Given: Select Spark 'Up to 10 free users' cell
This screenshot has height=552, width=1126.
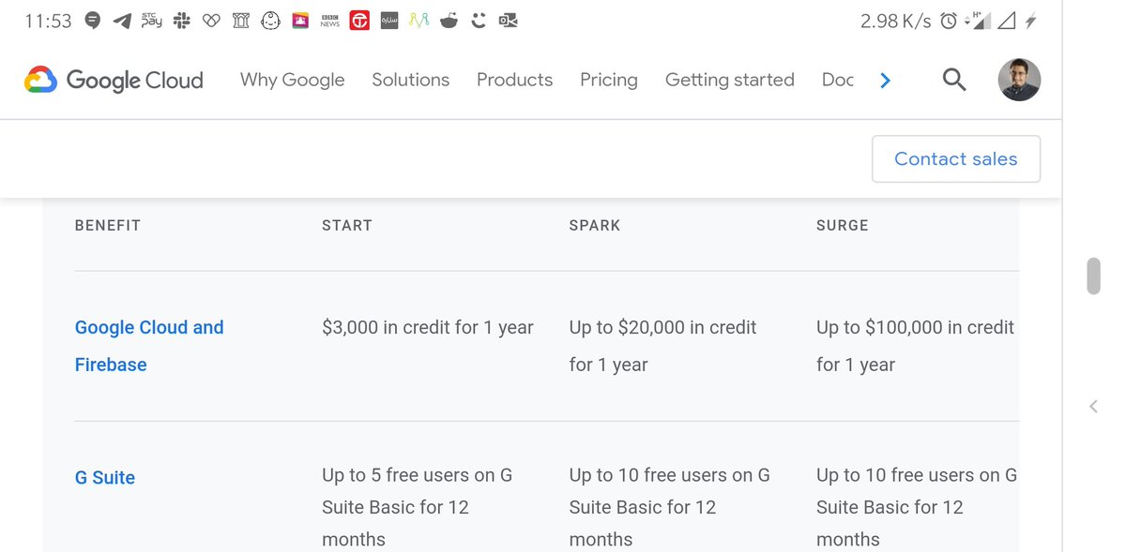Looking at the screenshot, I should [x=670, y=507].
